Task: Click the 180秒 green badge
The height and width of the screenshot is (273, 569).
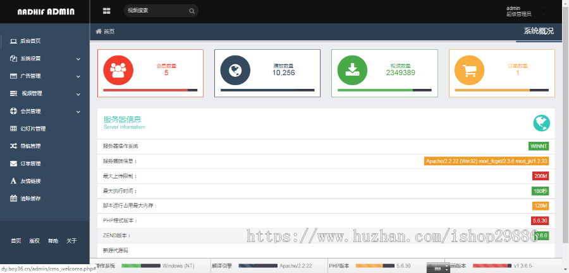Action: [540, 191]
